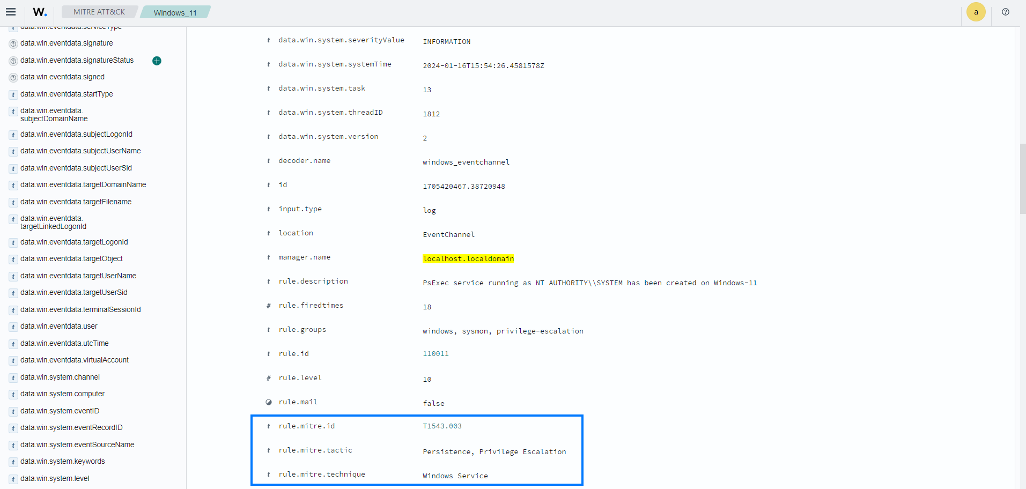The height and width of the screenshot is (489, 1026).
Task: Select the data.win.eventdata.subjectLogonId field
Action: click(76, 134)
